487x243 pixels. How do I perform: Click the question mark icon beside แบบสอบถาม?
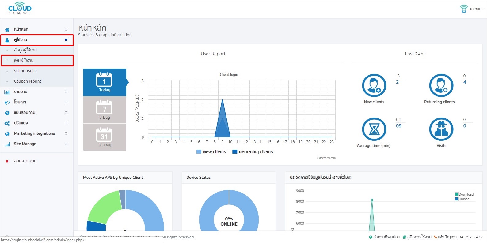7,113
